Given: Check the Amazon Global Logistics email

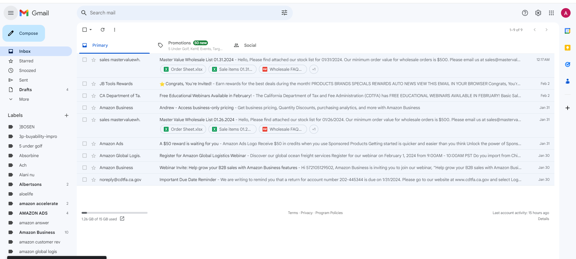Looking at the screenshot, I should click(x=85, y=156).
